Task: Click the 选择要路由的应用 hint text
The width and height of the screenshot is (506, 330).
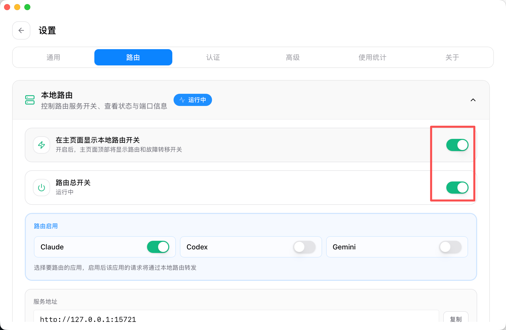Action: pyautogui.click(x=115, y=268)
